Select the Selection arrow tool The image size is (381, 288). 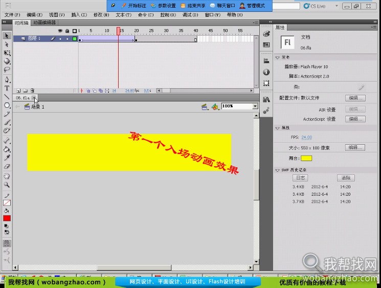(7, 36)
